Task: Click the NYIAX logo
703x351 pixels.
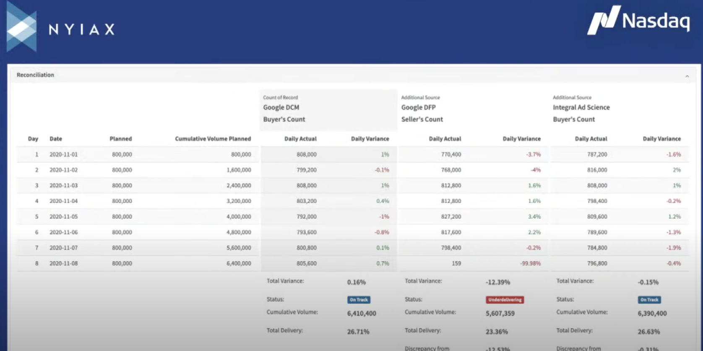Action: click(x=60, y=27)
